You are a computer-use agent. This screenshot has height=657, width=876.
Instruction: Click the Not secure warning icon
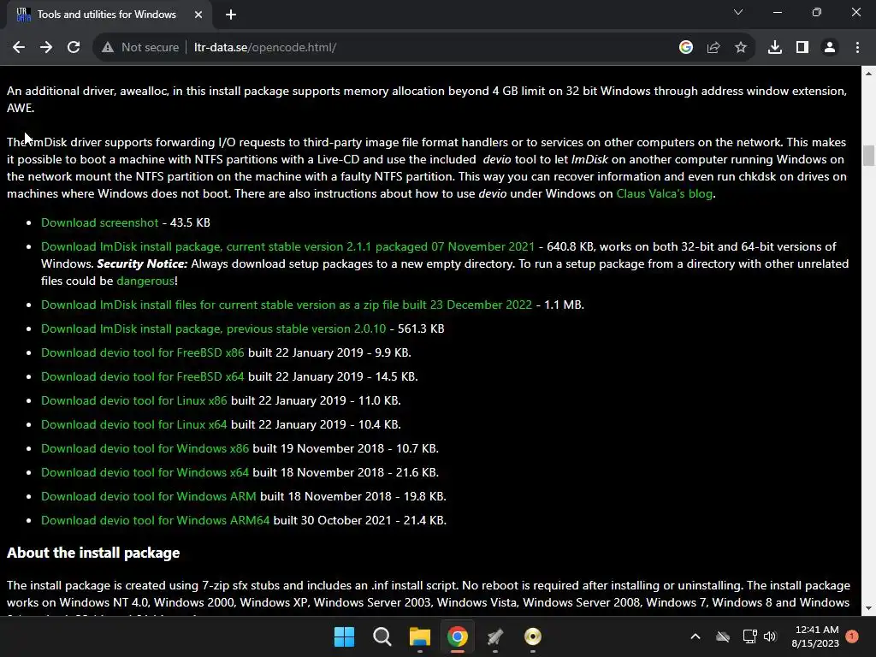coord(108,48)
